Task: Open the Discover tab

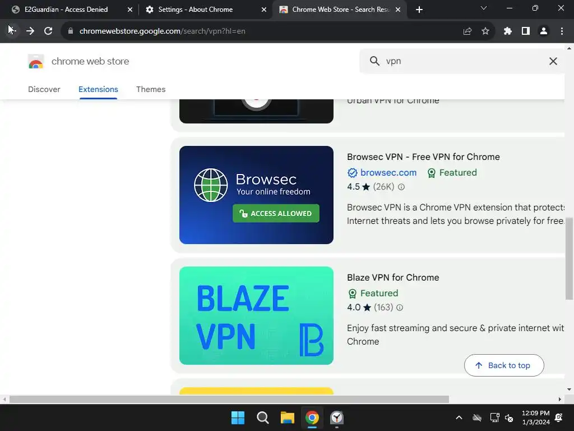Action: click(44, 89)
